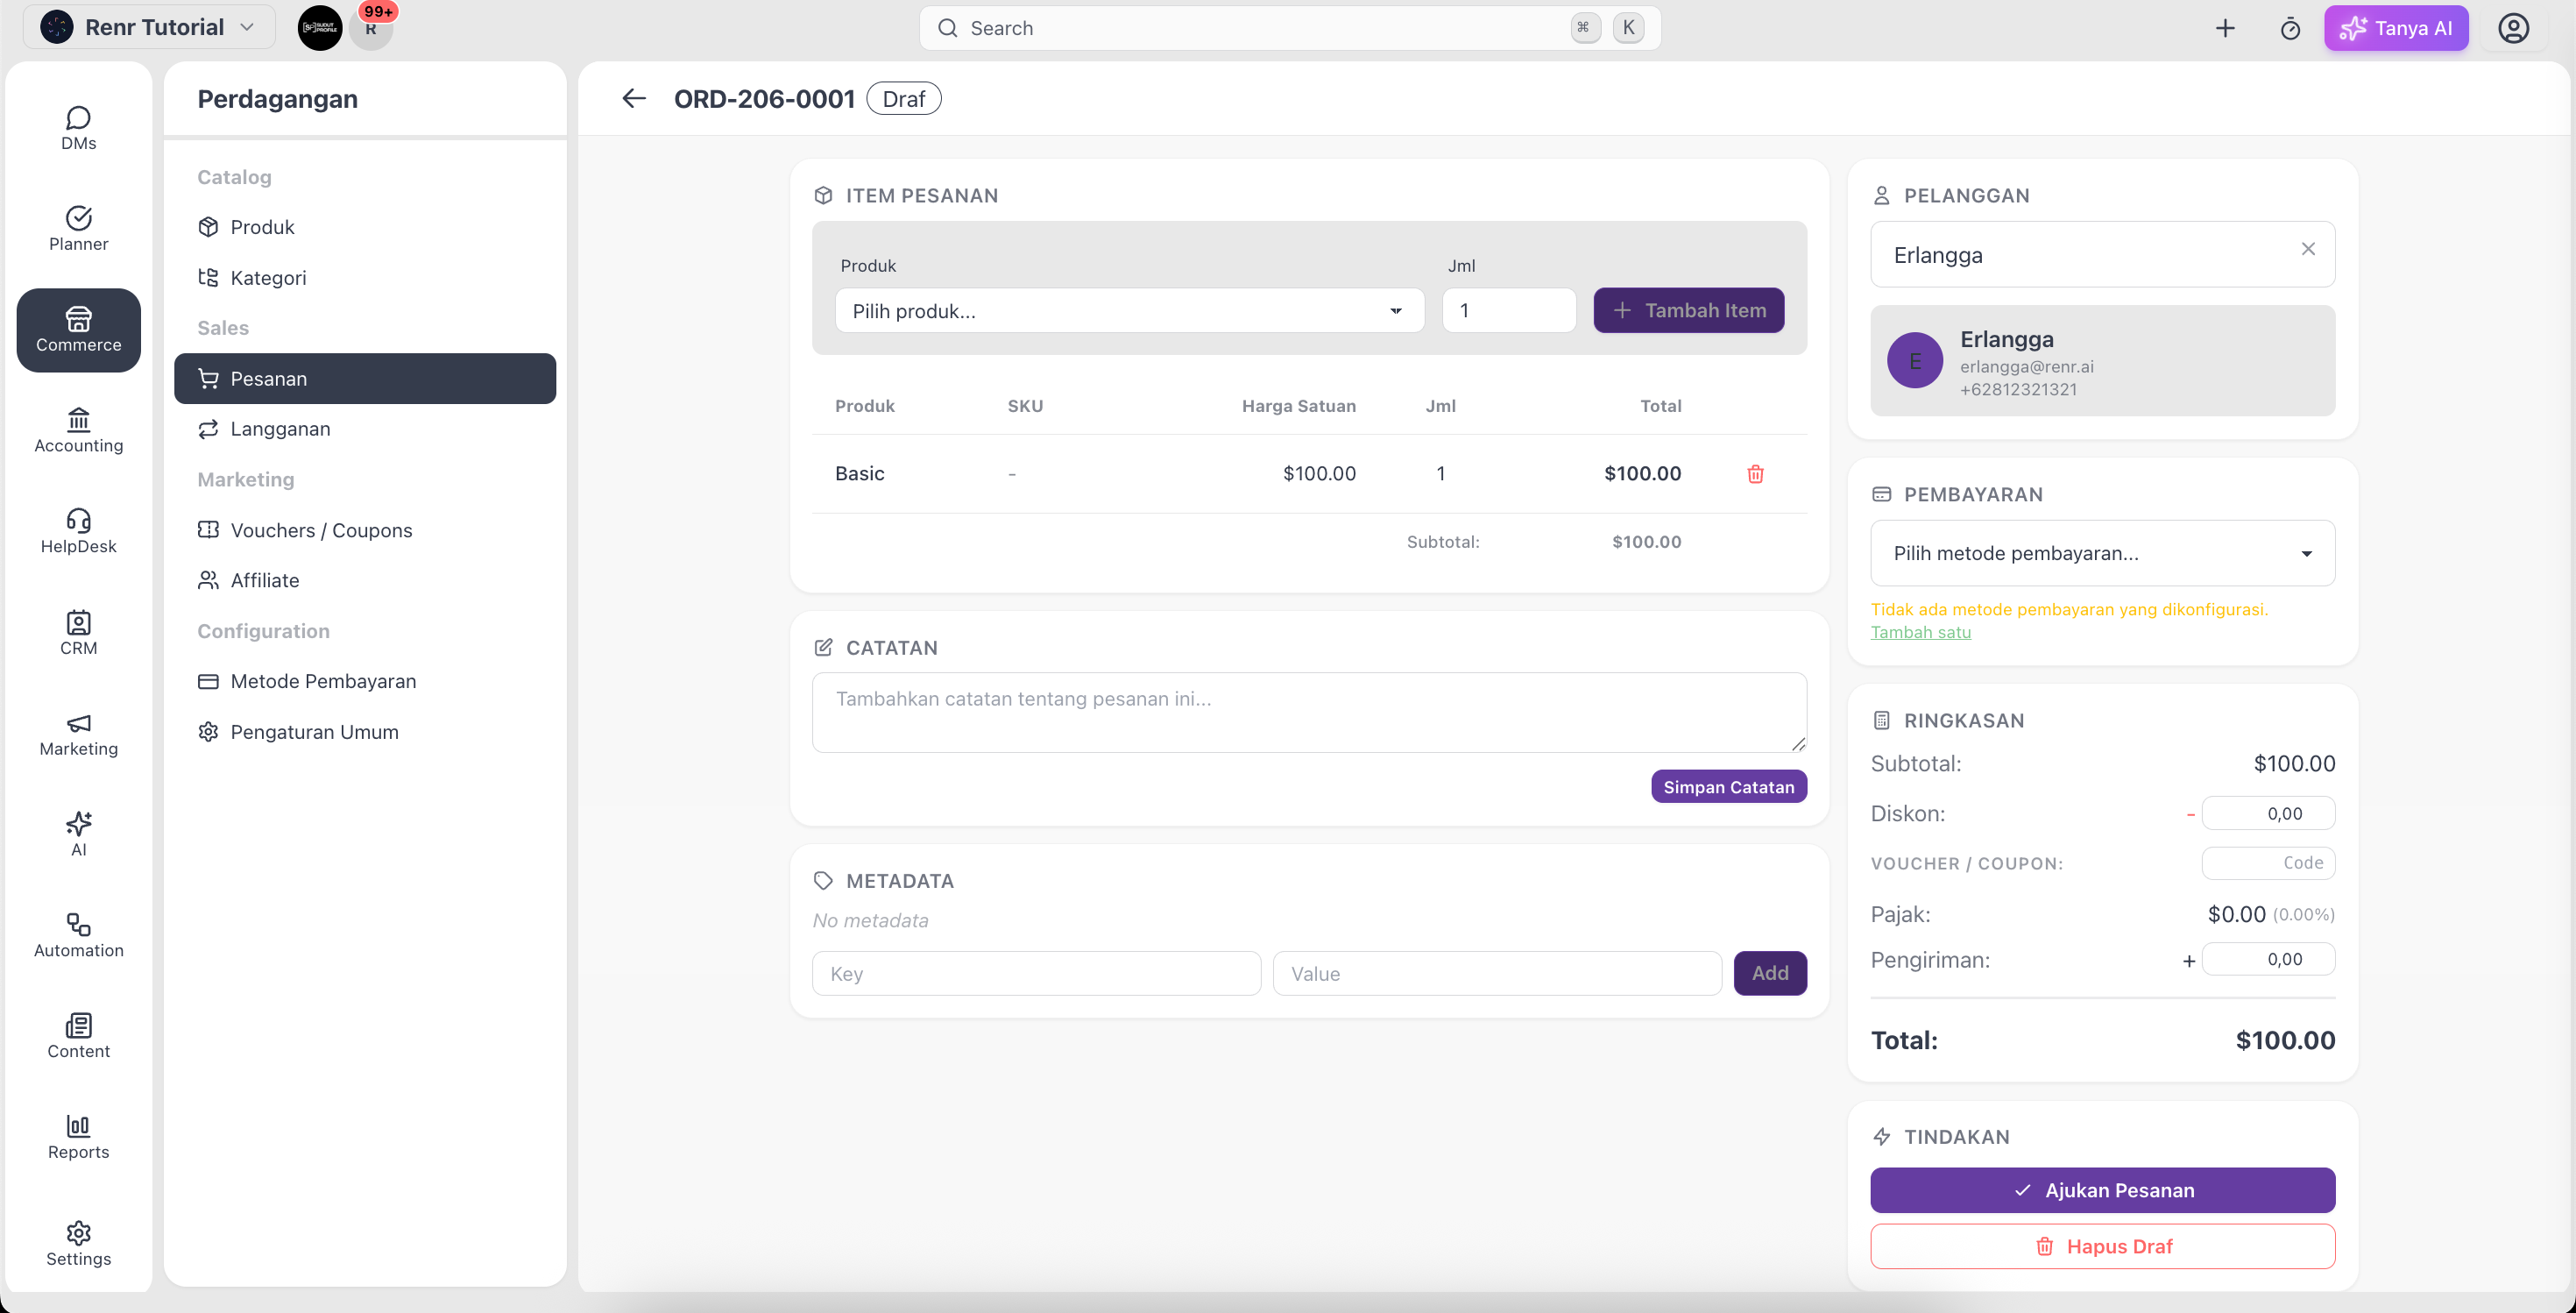Open the R avatar with 99+ badge

pyautogui.click(x=372, y=28)
